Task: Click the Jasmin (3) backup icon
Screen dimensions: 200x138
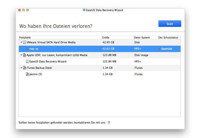Action: tap(27, 74)
